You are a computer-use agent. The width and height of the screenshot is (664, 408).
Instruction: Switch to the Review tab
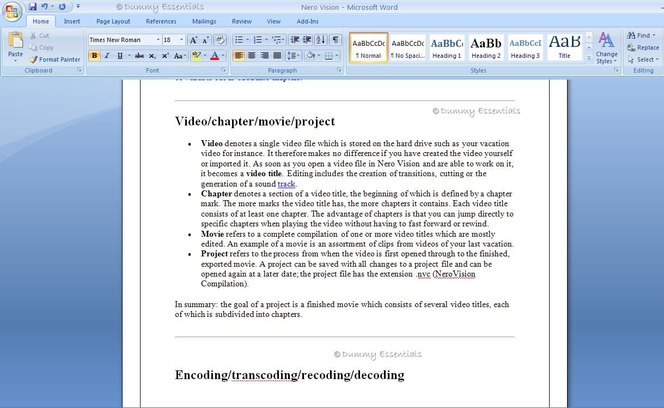point(242,21)
